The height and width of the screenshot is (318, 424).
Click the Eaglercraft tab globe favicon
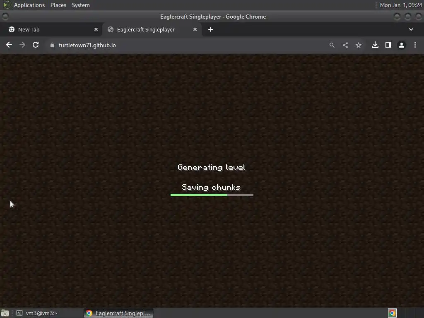110,29
